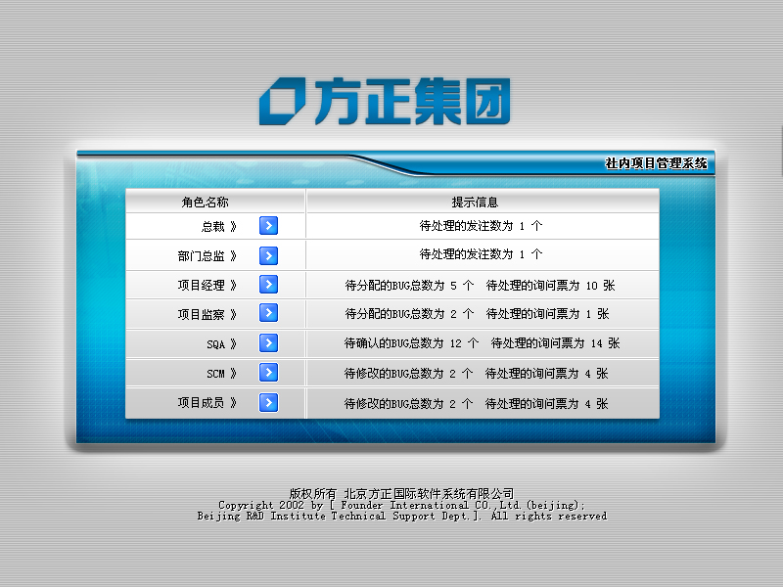The image size is (783, 587).
Task: Go into the SCM role via its arrow
Action: [x=268, y=373]
